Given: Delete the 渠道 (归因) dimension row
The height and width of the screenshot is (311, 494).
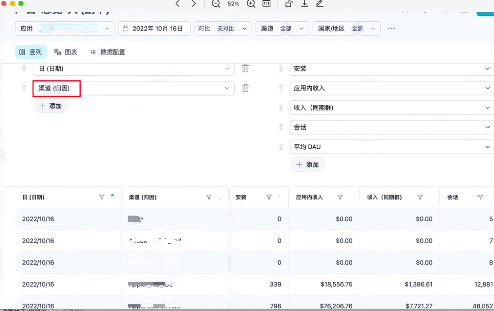Looking at the screenshot, I should click(x=245, y=88).
